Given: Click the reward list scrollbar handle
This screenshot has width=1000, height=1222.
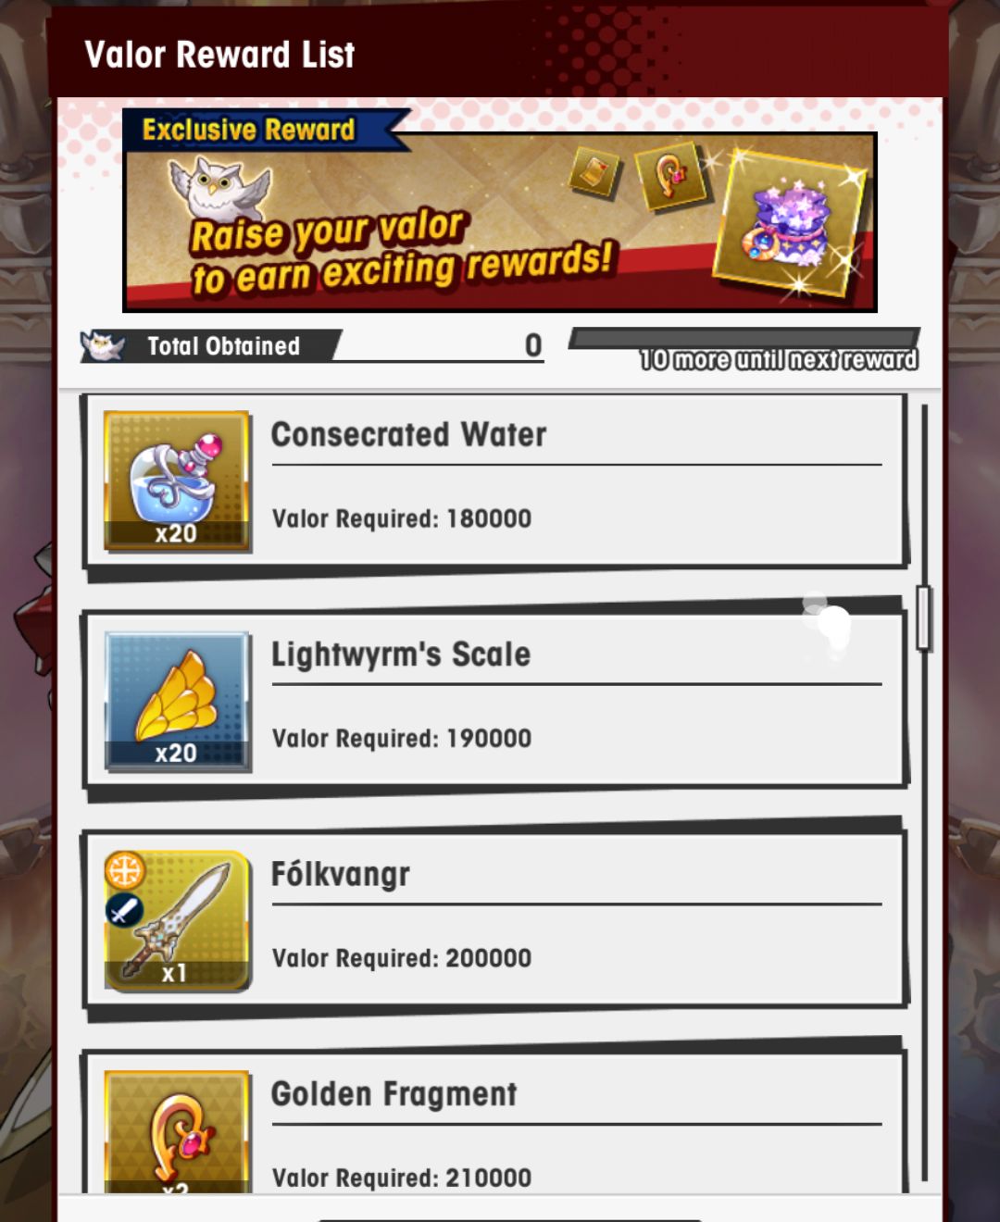Looking at the screenshot, I should tap(923, 617).
